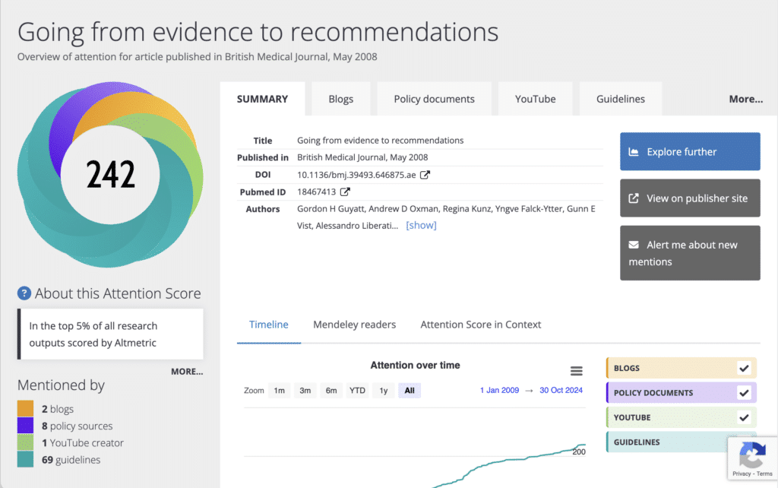The height and width of the screenshot is (488, 778).
Task: Uncheck the Blogs legend checkbox
Action: 744,368
